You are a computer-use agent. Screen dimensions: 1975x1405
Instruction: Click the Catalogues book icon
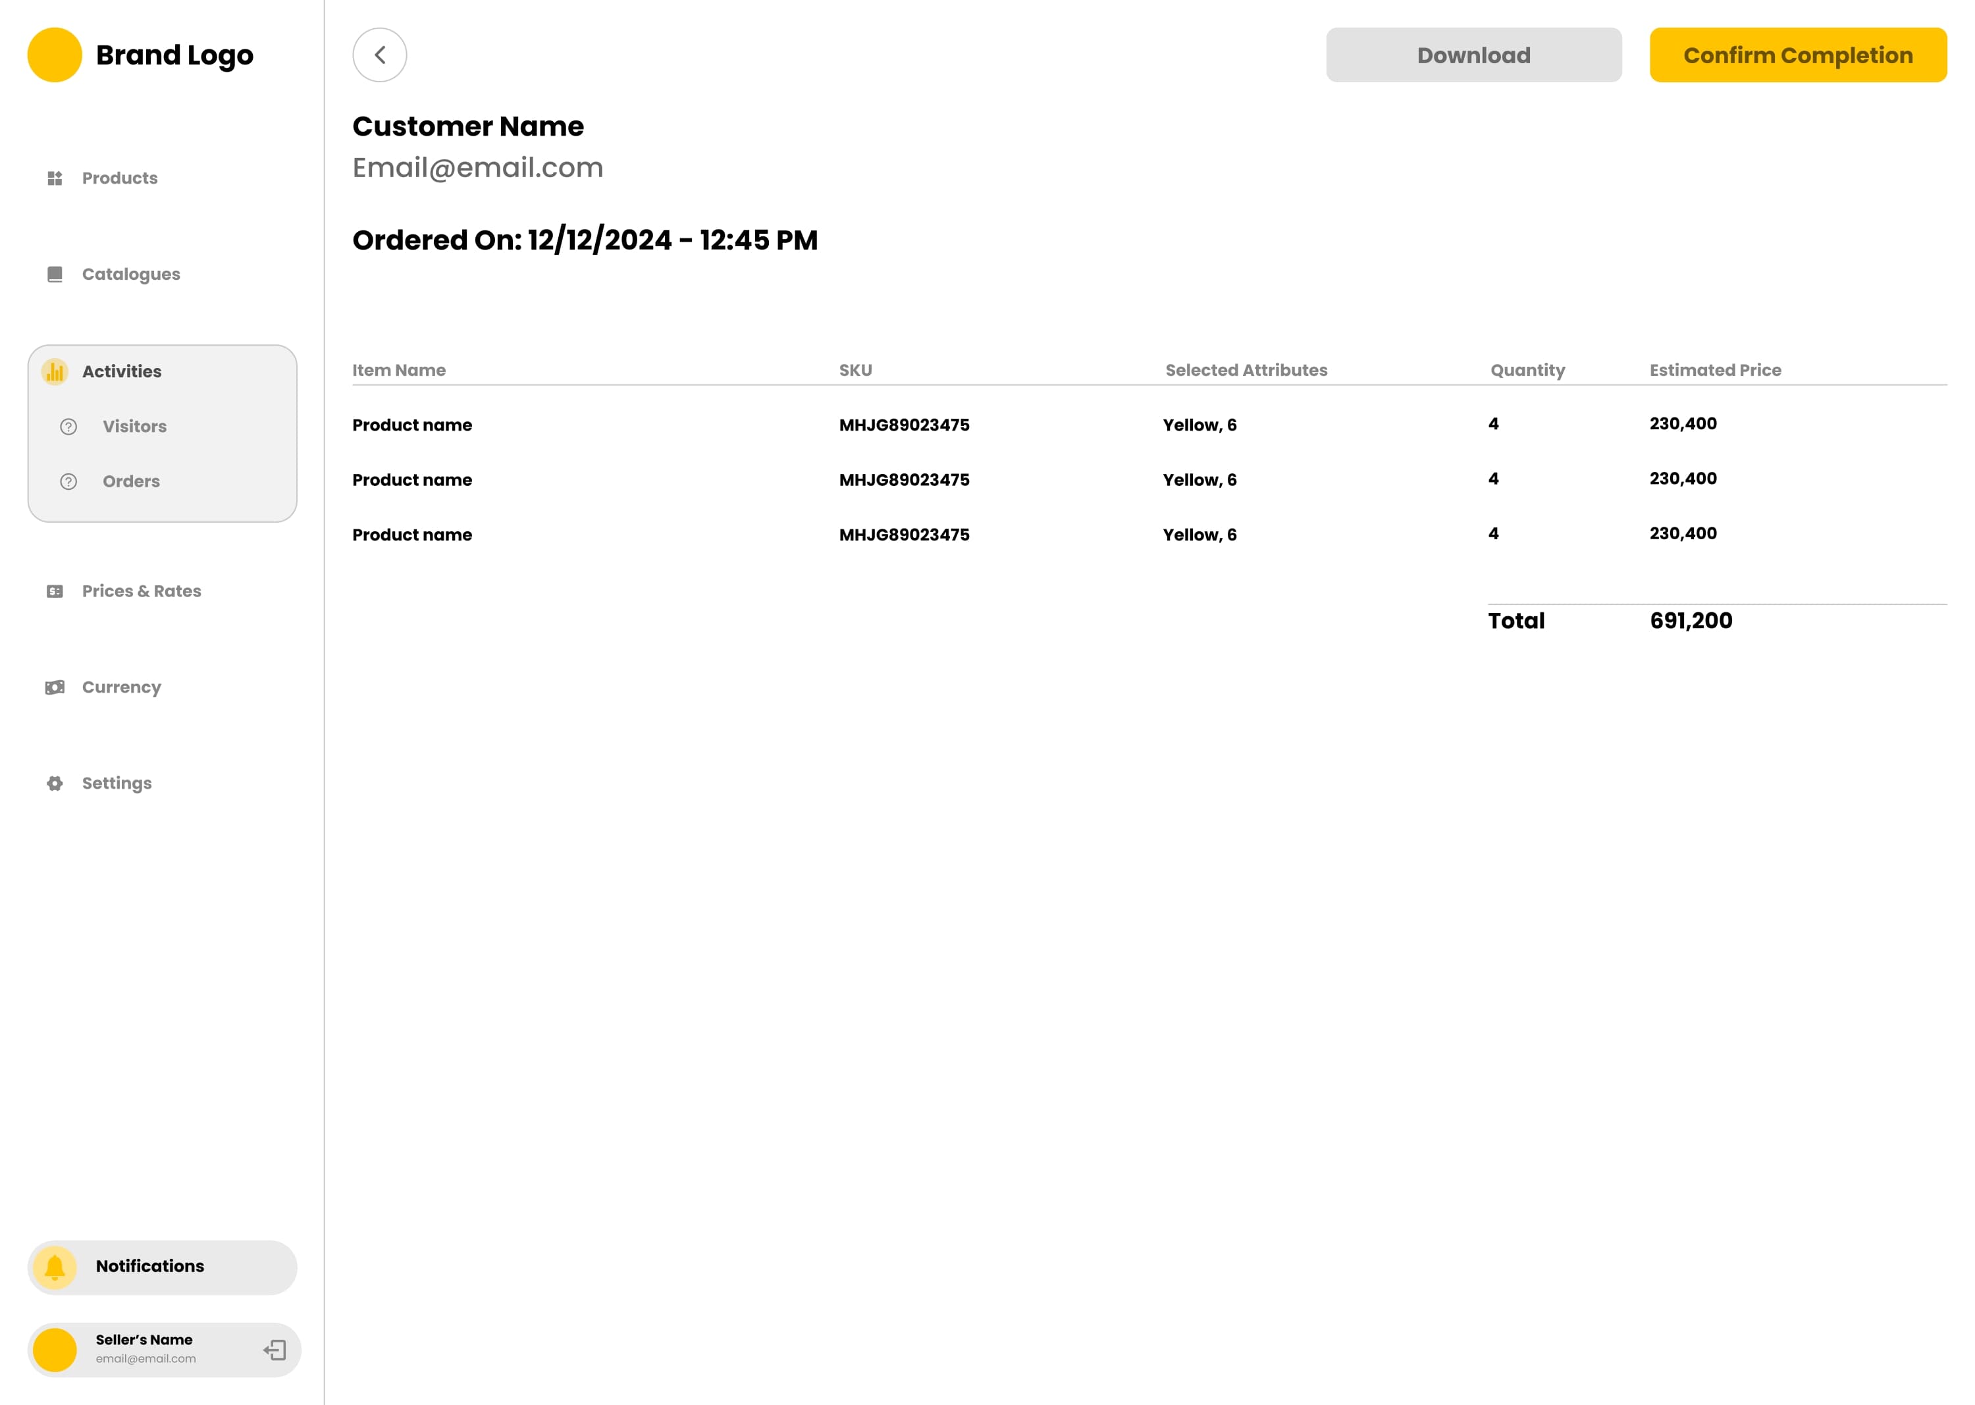55,275
